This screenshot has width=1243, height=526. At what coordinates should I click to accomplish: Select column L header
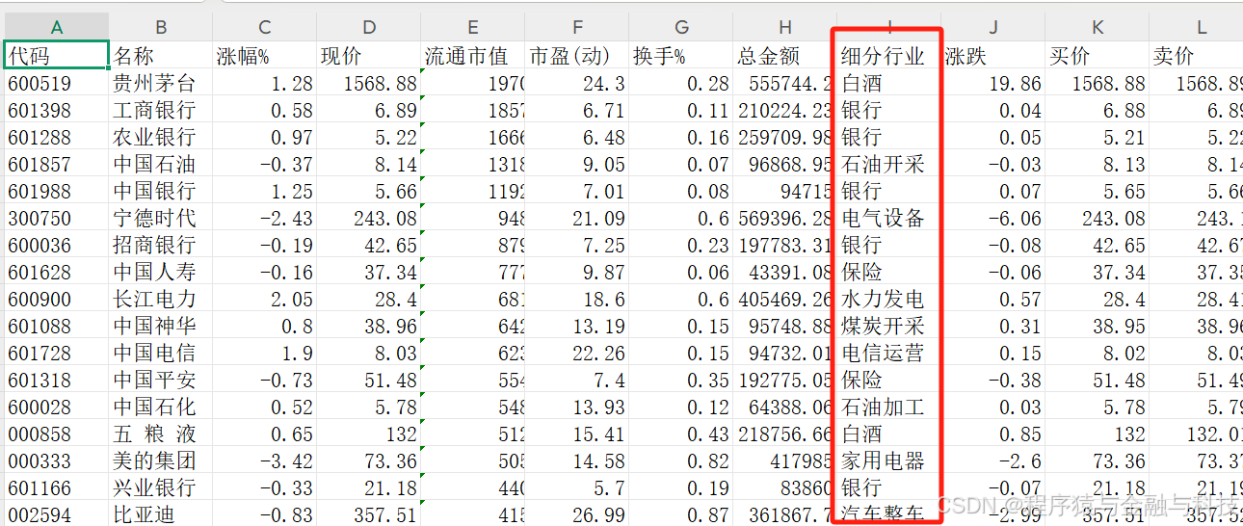click(x=1197, y=27)
